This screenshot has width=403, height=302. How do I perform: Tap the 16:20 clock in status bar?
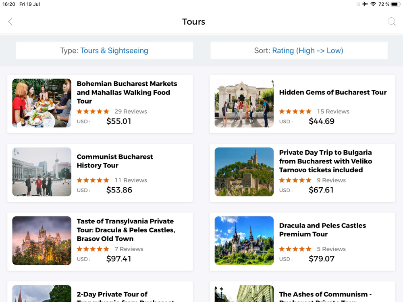(x=9, y=4)
